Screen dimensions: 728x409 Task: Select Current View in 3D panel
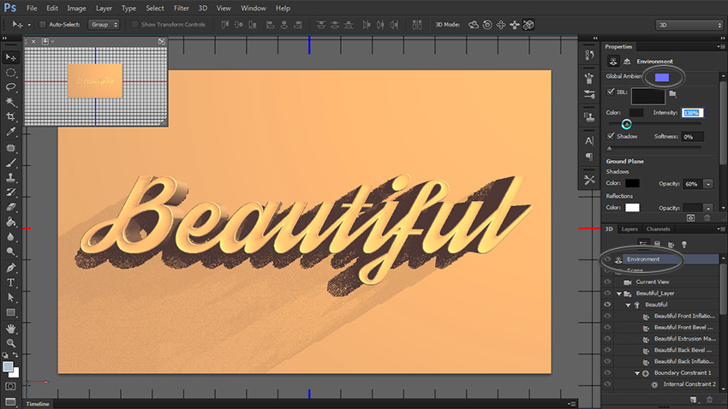pyautogui.click(x=651, y=282)
